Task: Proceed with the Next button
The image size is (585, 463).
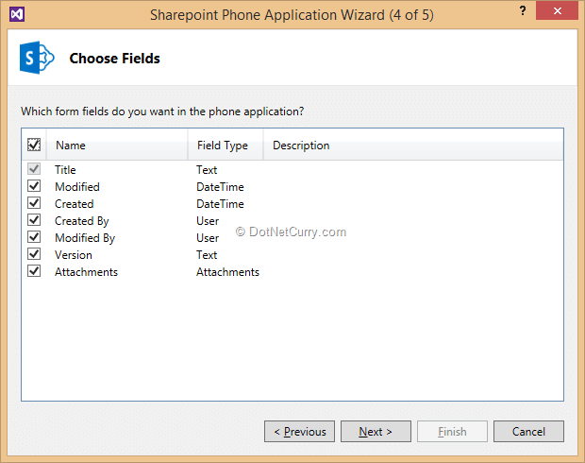Action: pos(376,432)
